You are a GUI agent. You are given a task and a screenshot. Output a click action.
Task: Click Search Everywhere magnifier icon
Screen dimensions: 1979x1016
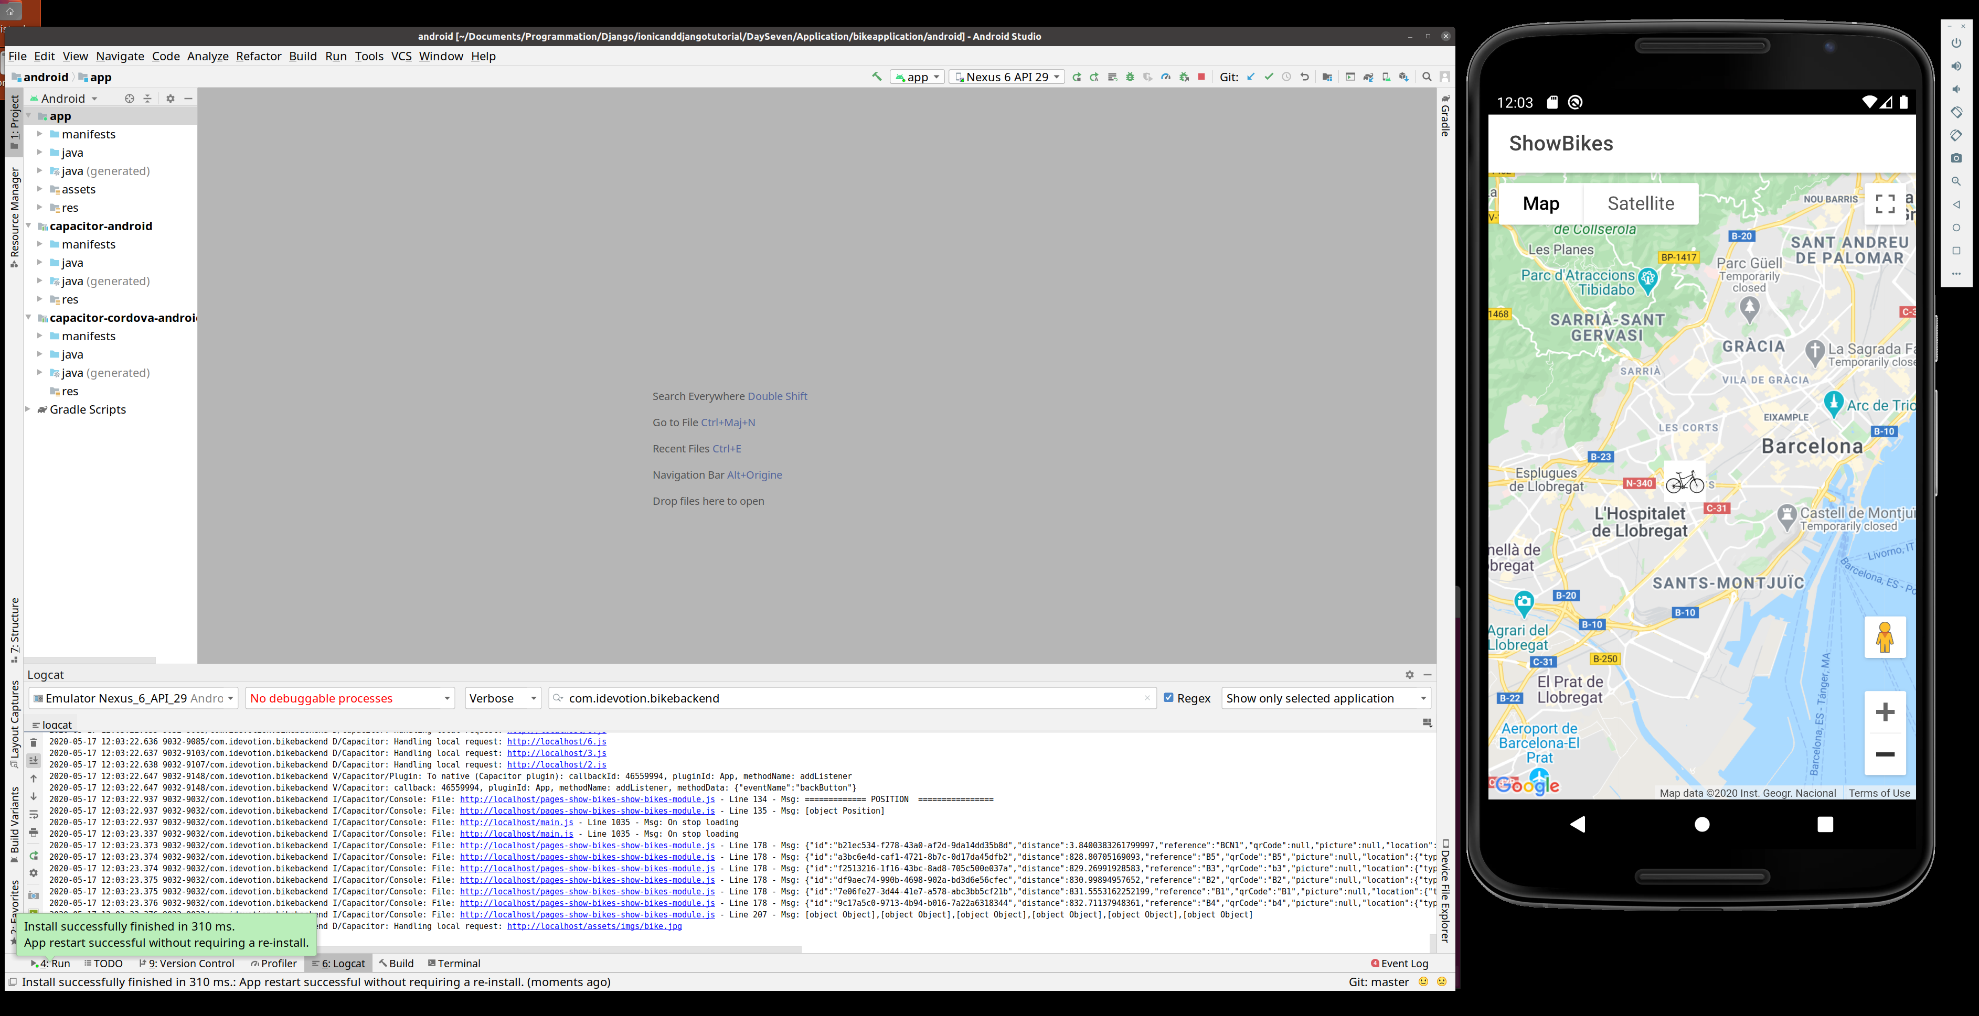click(x=1427, y=77)
